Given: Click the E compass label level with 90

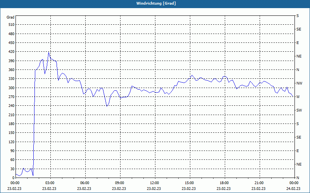Looking at the screenshot, I should coord(298,151).
